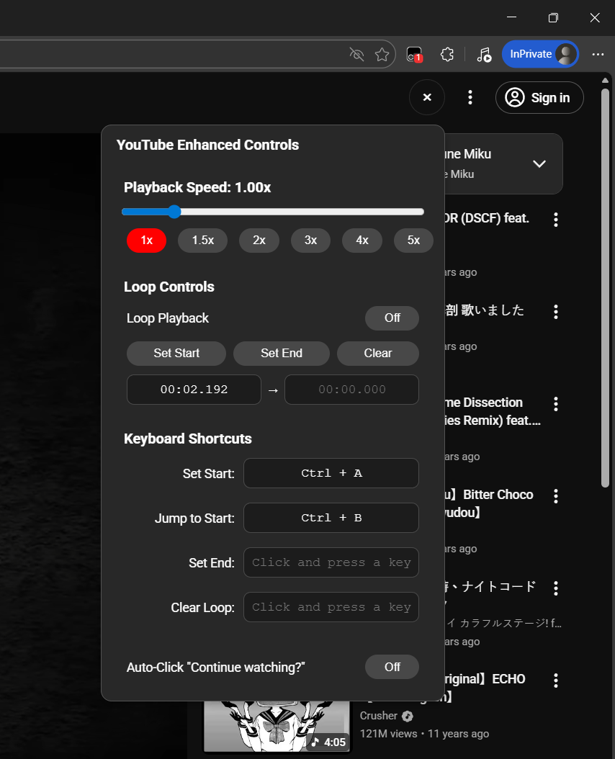The height and width of the screenshot is (759, 615).
Task: Open browser Settings and more menu
Action: point(598,54)
